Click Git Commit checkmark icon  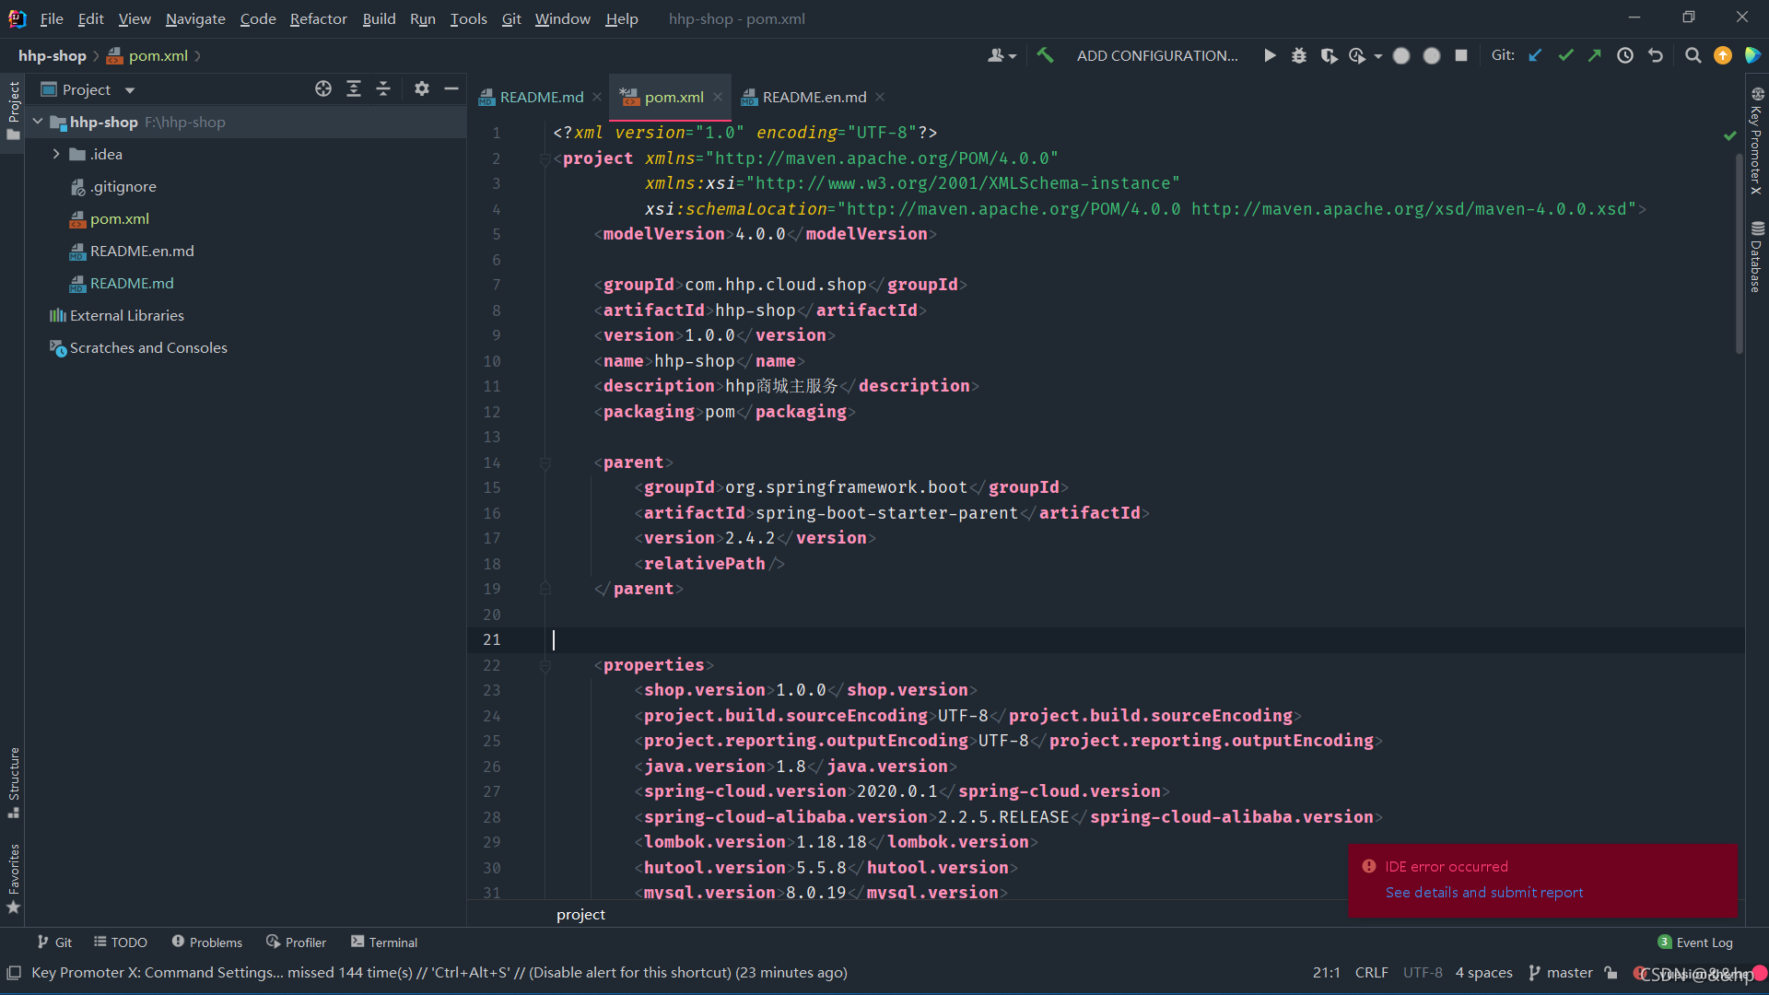[1565, 55]
